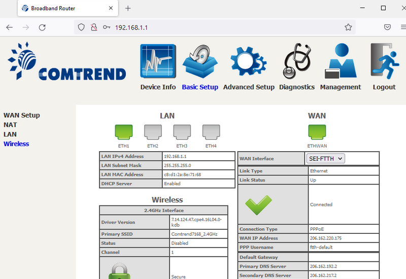Open Device Info monitor icon
This screenshot has width=406, height=279.
click(x=158, y=61)
